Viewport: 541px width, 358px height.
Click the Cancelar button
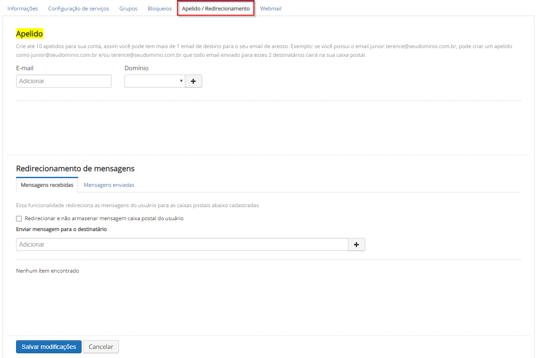(101, 347)
